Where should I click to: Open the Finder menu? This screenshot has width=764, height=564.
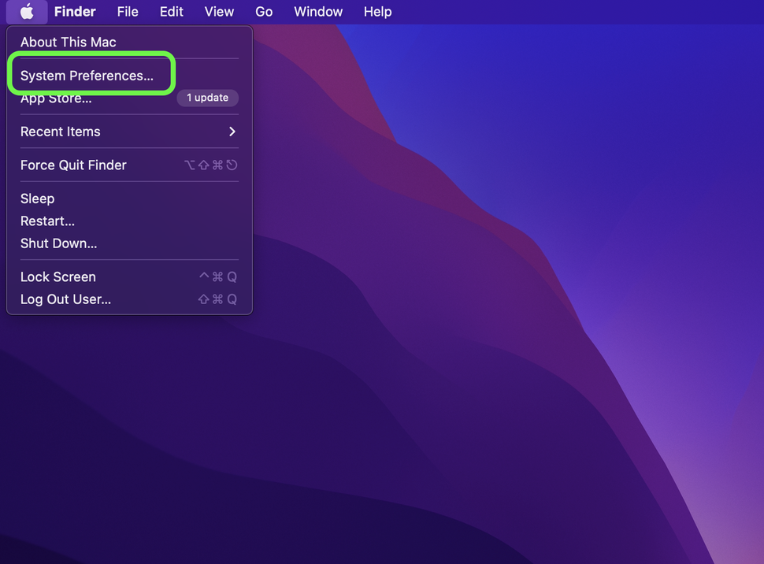click(x=75, y=12)
